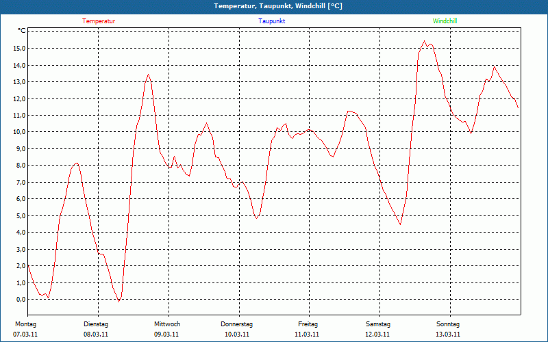Click the 11,0 y-axis value
The image size is (548, 342).
tap(19, 116)
